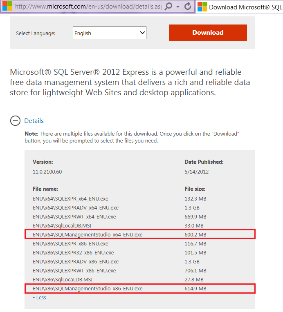
Task: Click the Microsoft site icon in address bar
Action: [x=7, y=7]
